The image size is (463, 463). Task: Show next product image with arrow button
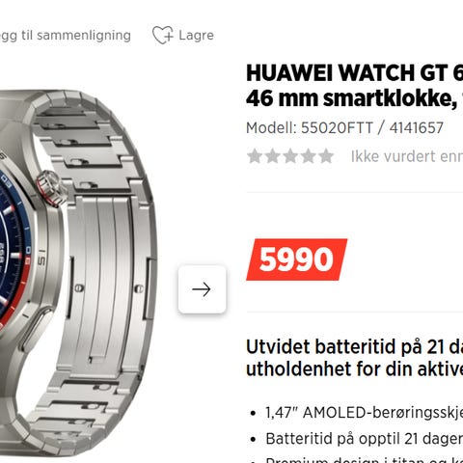point(203,289)
